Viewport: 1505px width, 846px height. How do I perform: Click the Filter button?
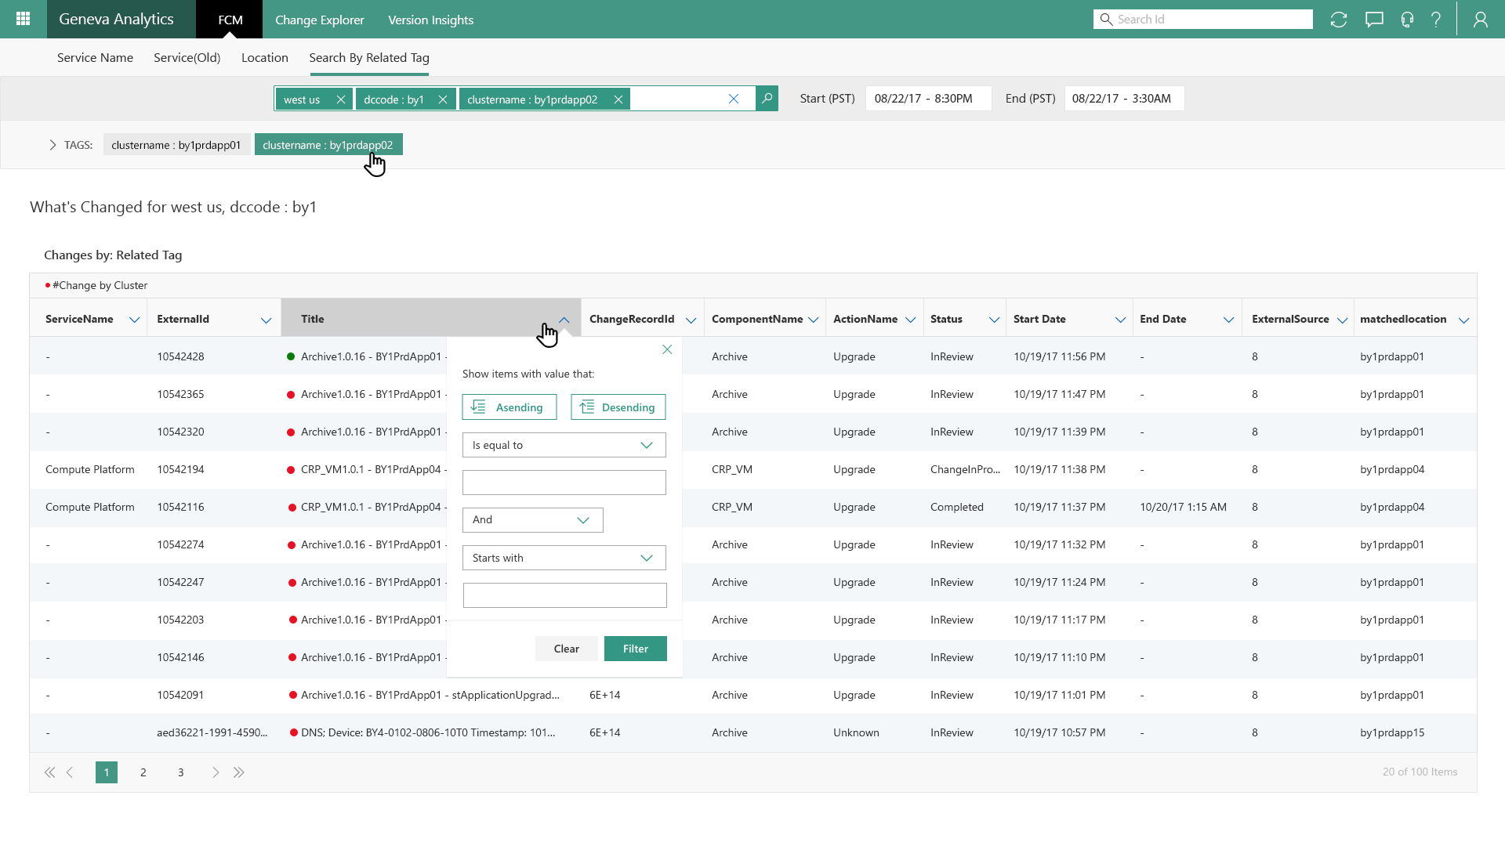[x=636, y=649]
